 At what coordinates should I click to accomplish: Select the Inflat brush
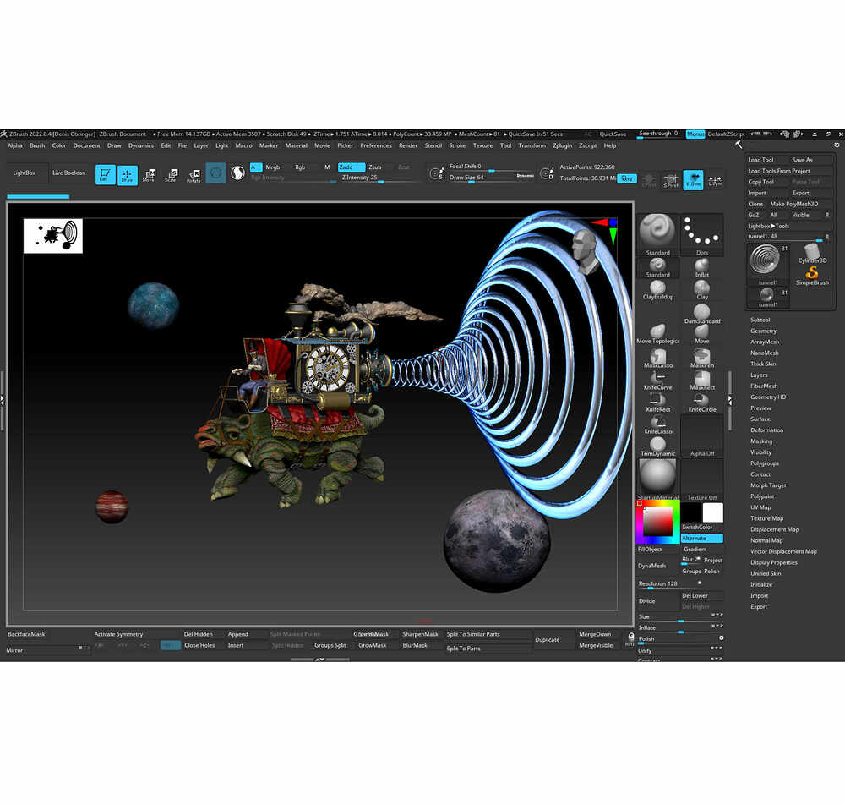tap(701, 267)
